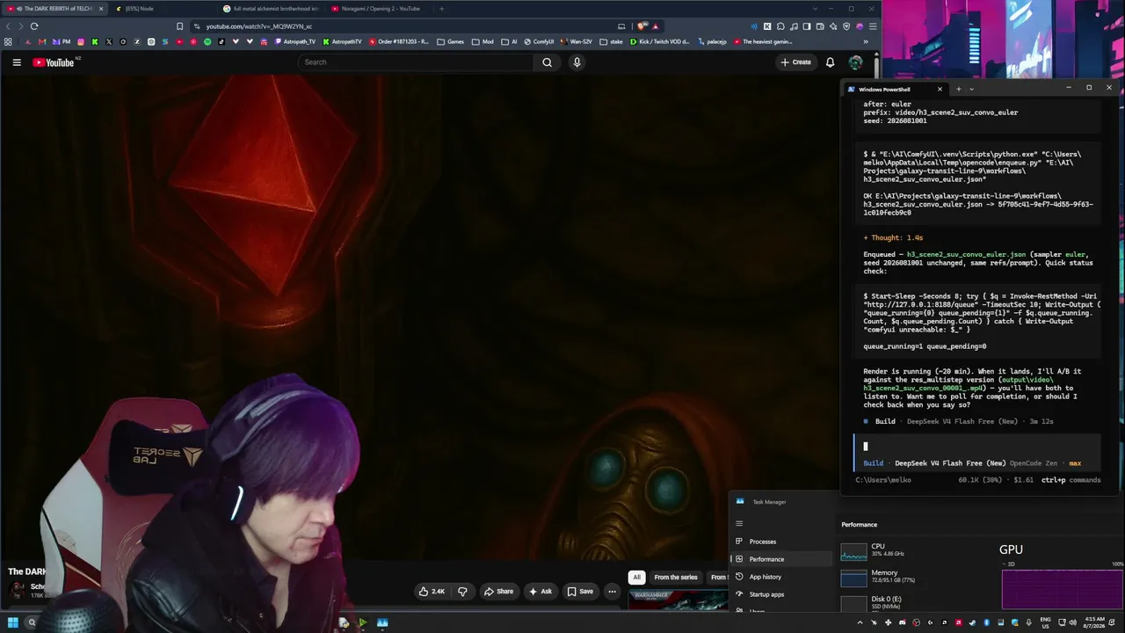
Task: Open YouTube notifications bell
Action: pos(830,62)
